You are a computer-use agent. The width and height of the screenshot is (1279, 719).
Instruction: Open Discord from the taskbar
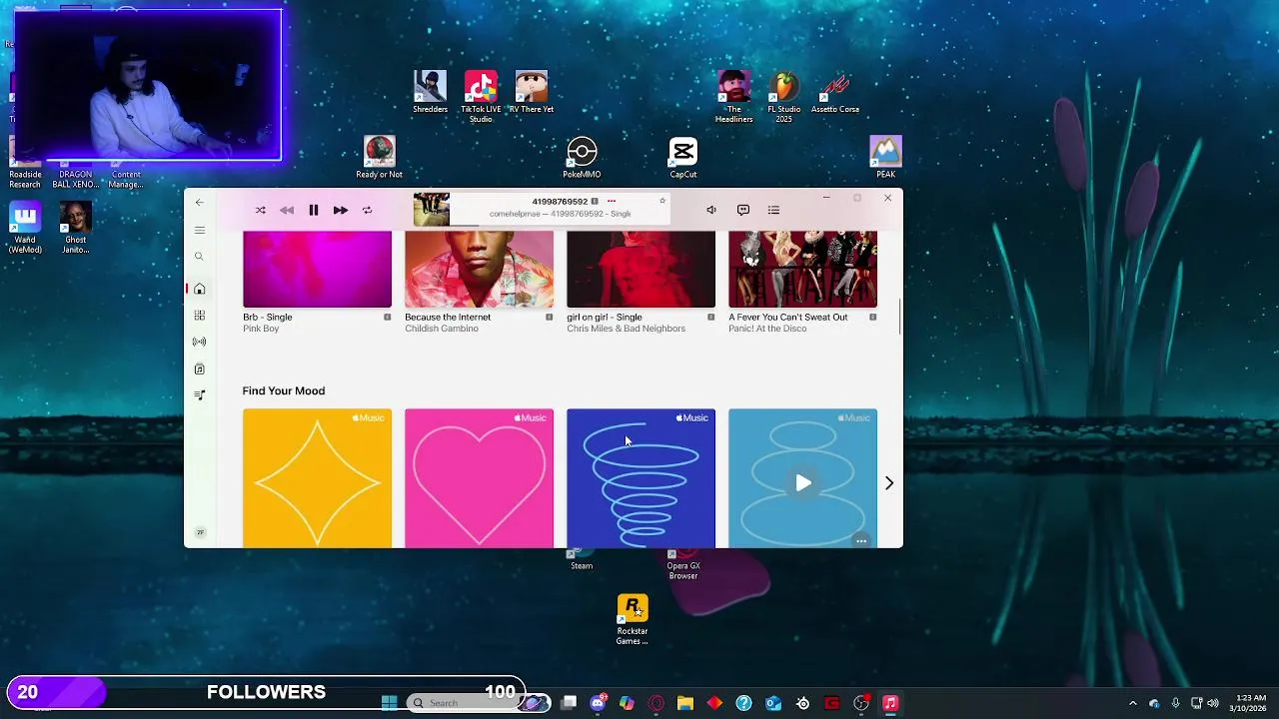pyautogui.click(x=598, y=703)
